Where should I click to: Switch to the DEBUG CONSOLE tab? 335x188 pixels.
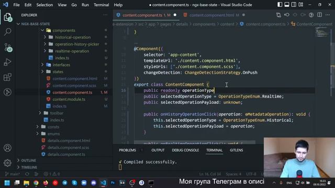pyautogui.click(x=185, y=150)
